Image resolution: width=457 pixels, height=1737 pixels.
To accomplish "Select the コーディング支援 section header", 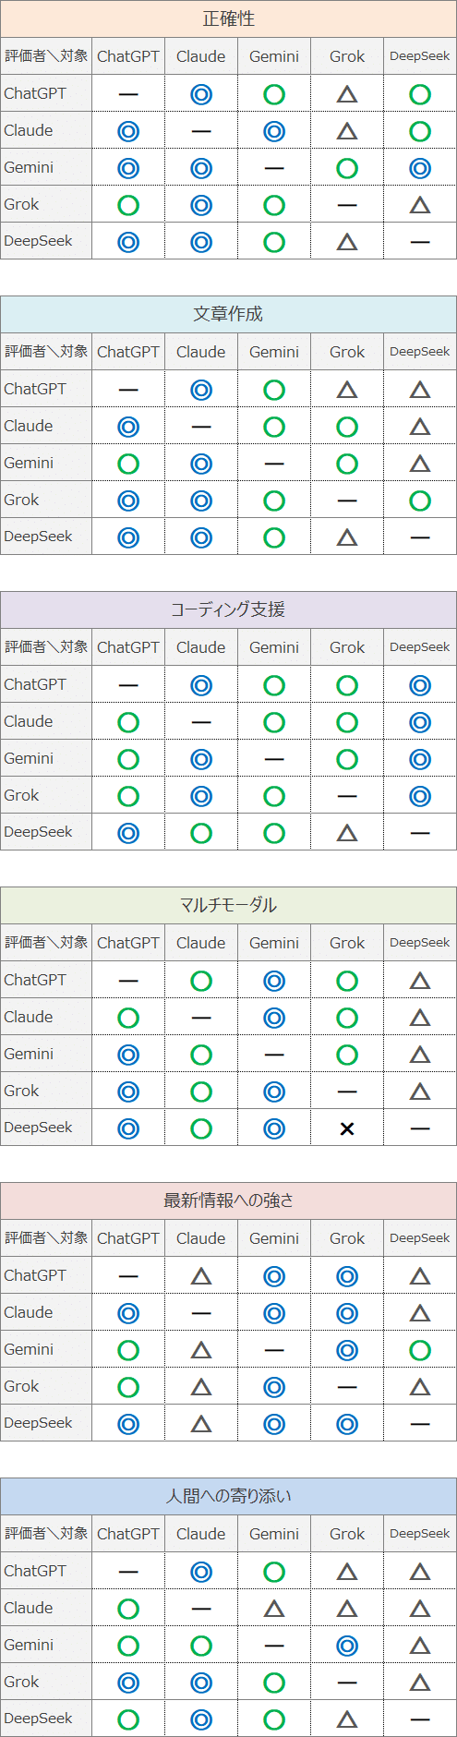I will 228,609.
